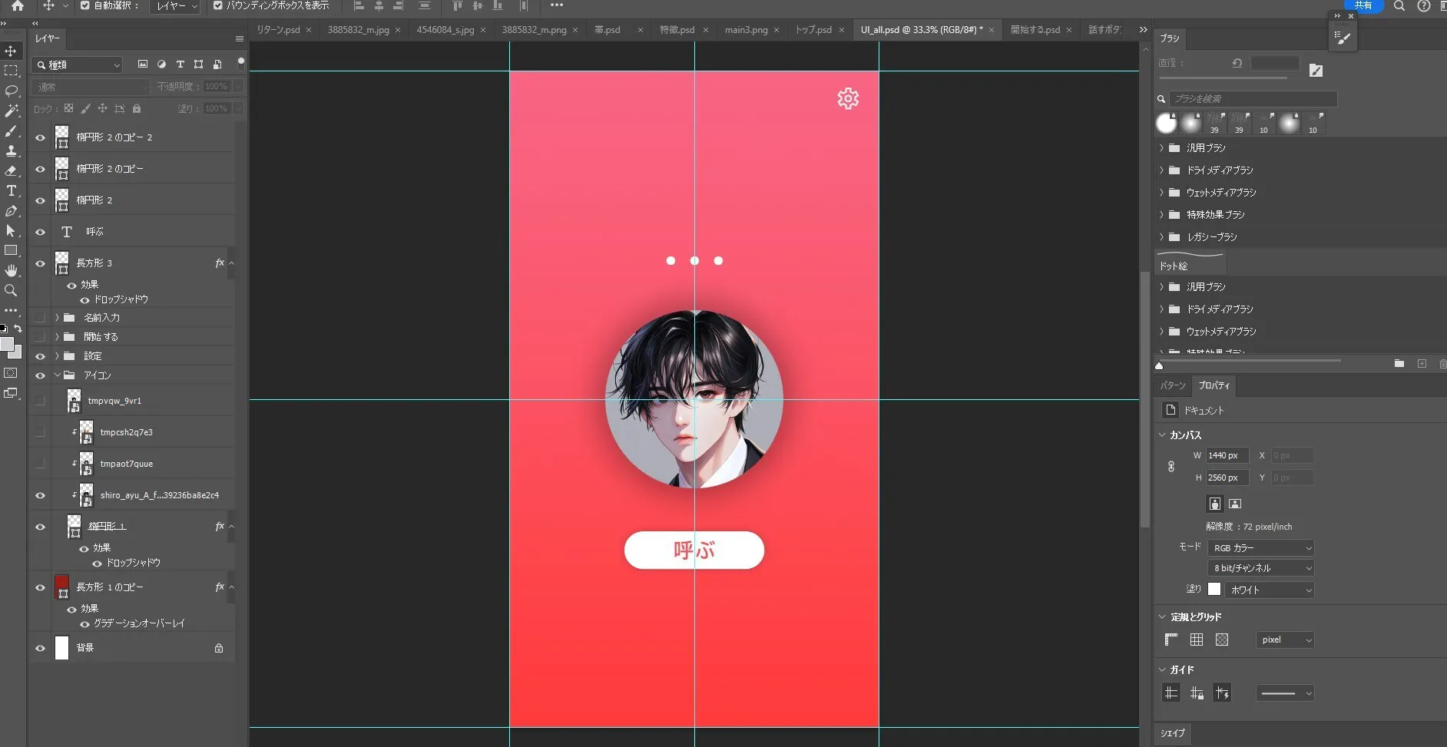Expand the 特殊効果ブラシ brush folder

click(1161, 215)
